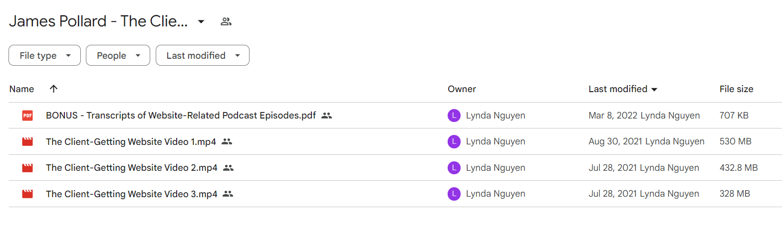Image resolution: width=782 pixels, height=247 pixels.
Task: Click the video icon for Website Video 3.mp4
Action: point(27,194)
